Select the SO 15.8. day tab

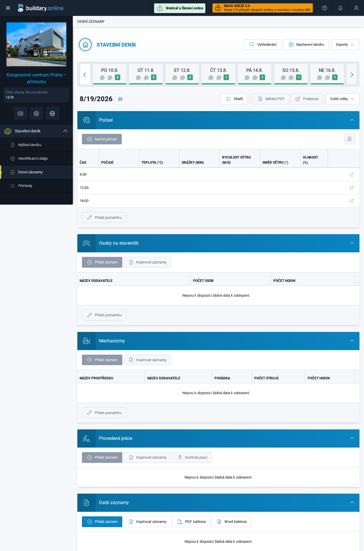(x=291, y=74)
